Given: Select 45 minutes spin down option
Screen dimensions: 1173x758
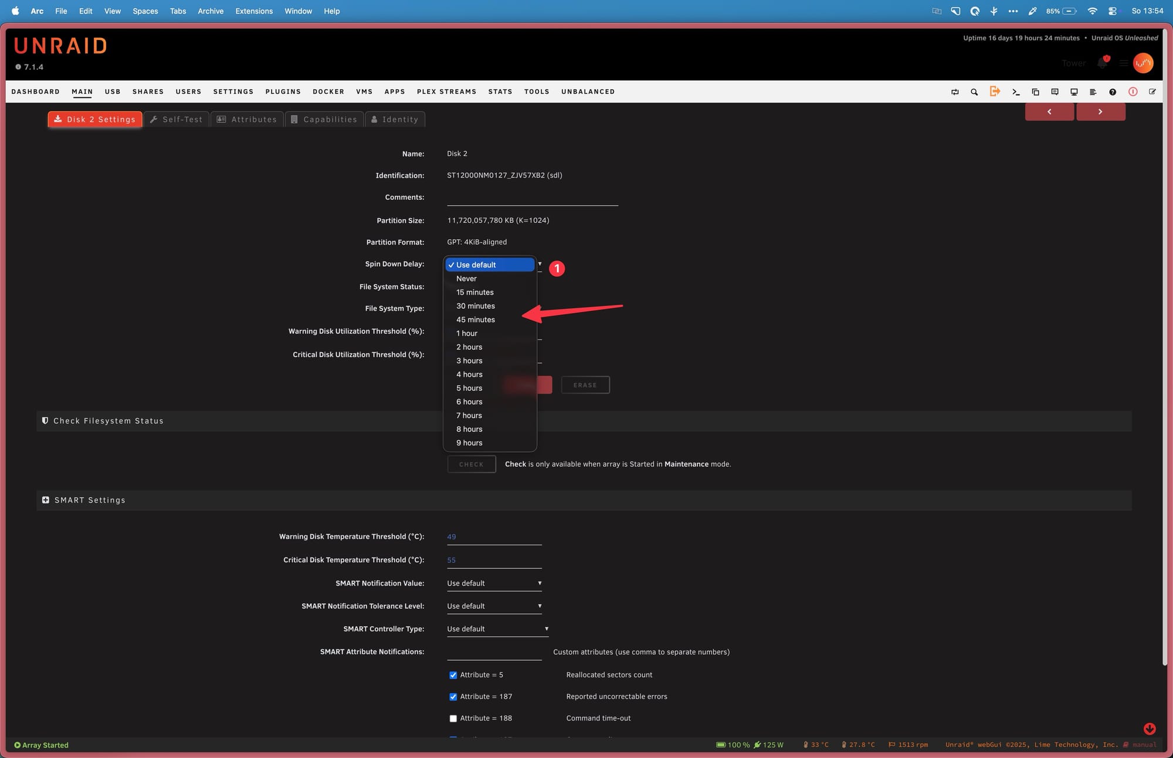Looking at the screenshot, I should [476, 319].
